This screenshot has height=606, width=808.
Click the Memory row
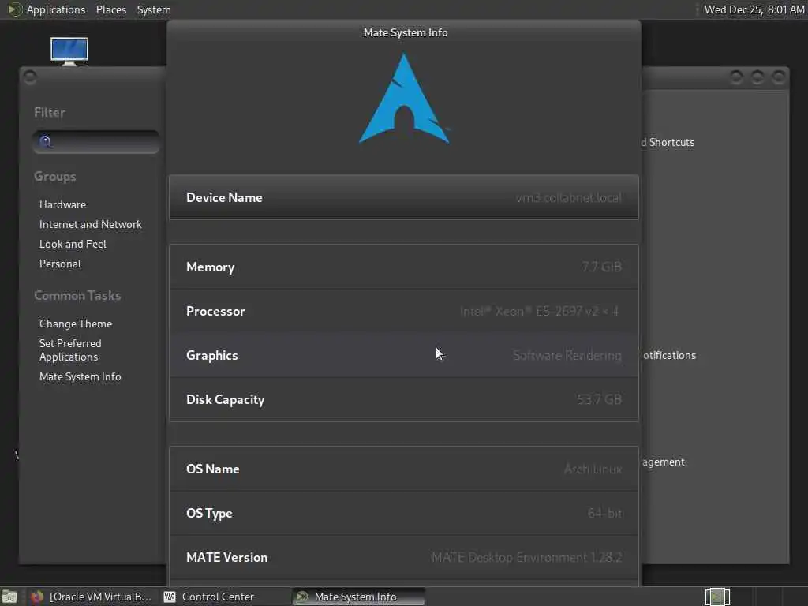[404, 267]
